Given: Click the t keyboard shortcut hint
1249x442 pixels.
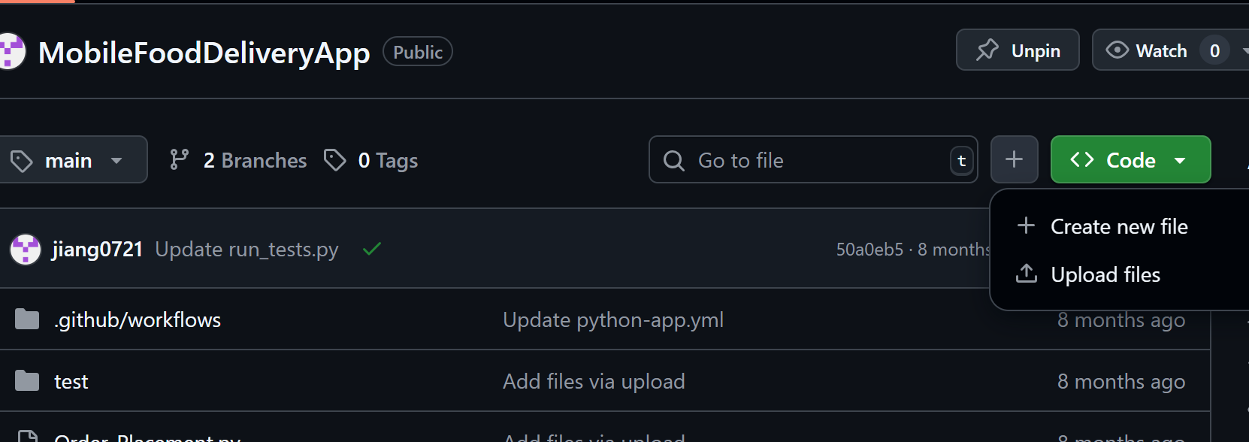Looking at the screenshot, I should pos(962,160).
